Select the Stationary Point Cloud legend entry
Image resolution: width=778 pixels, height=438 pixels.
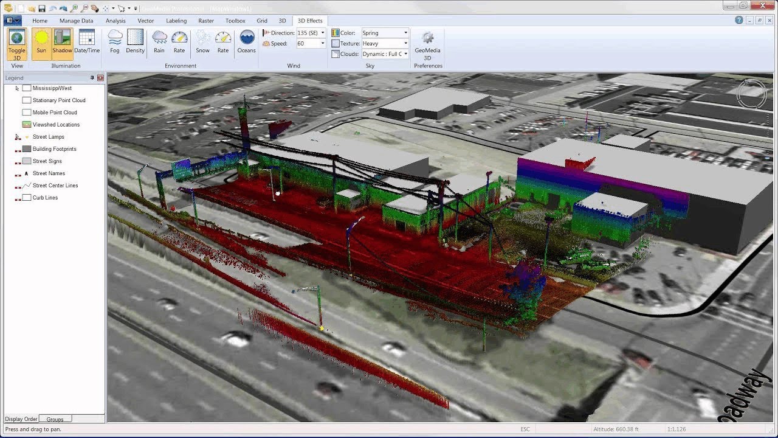point(59,100)
